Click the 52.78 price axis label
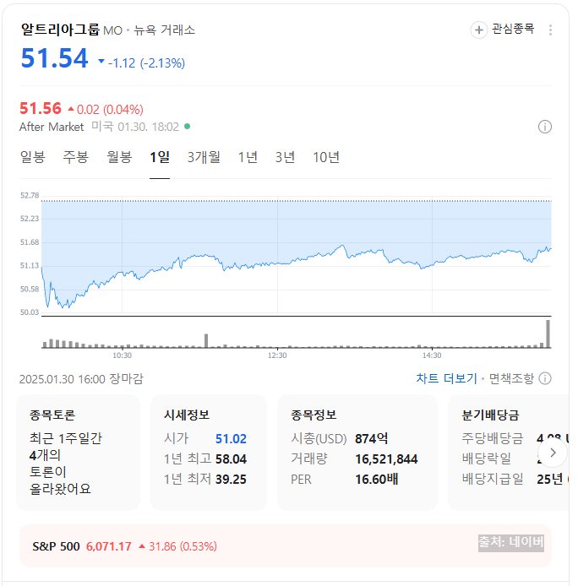578x586 pixels. (x=30, y=195)
